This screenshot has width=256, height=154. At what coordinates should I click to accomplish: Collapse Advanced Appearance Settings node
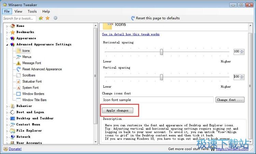(7, 45)
